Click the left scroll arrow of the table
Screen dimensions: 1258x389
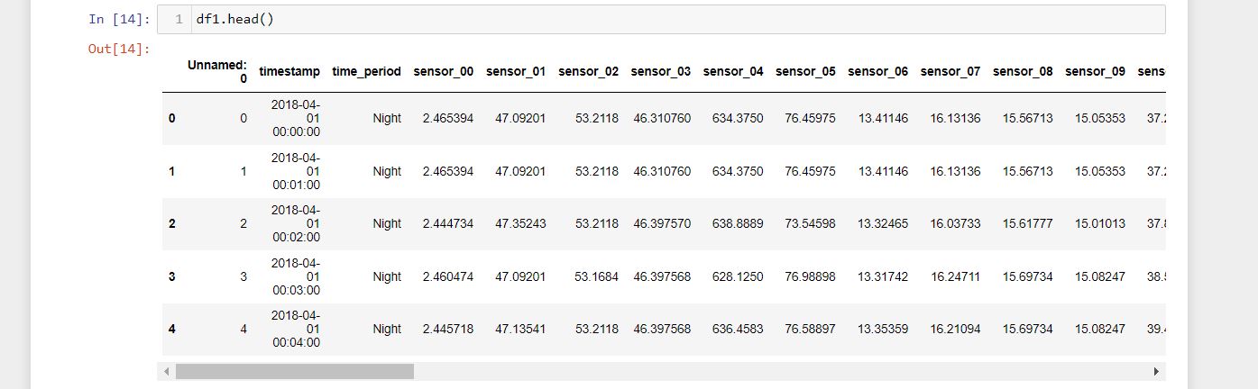point(166,371)
